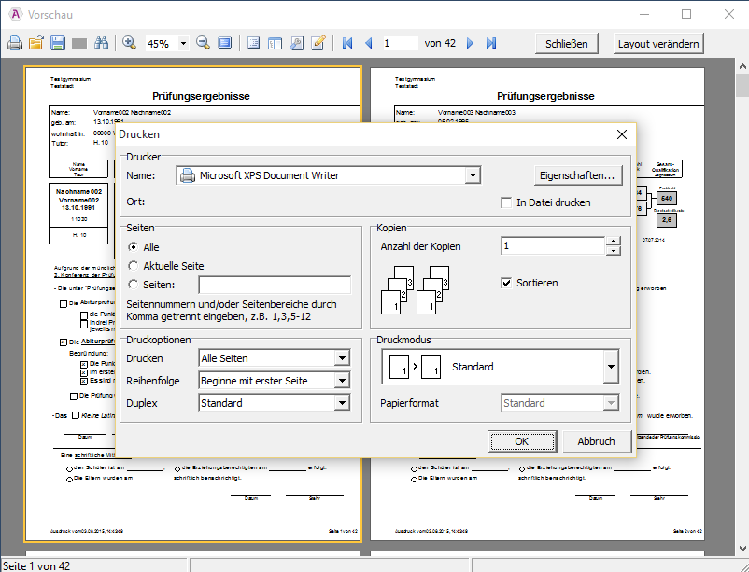Increase the number of copies with up arrow
Image resolution: width=749 pixels, height=572 pixels.
[x=613, y=242]
